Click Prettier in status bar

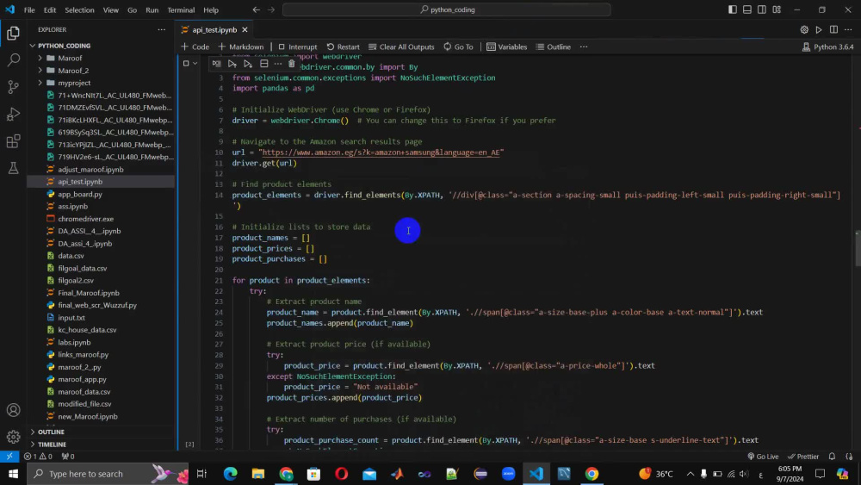pyautogui.click(x=803, y=456)
